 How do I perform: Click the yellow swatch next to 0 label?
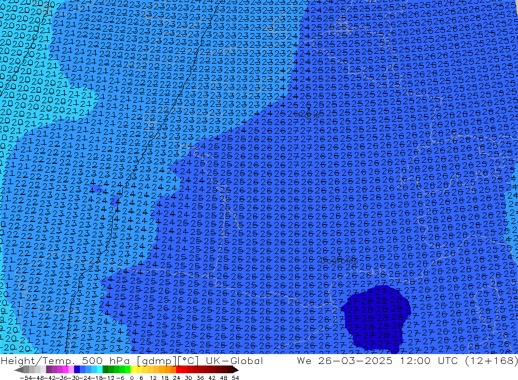pos(134,370)
